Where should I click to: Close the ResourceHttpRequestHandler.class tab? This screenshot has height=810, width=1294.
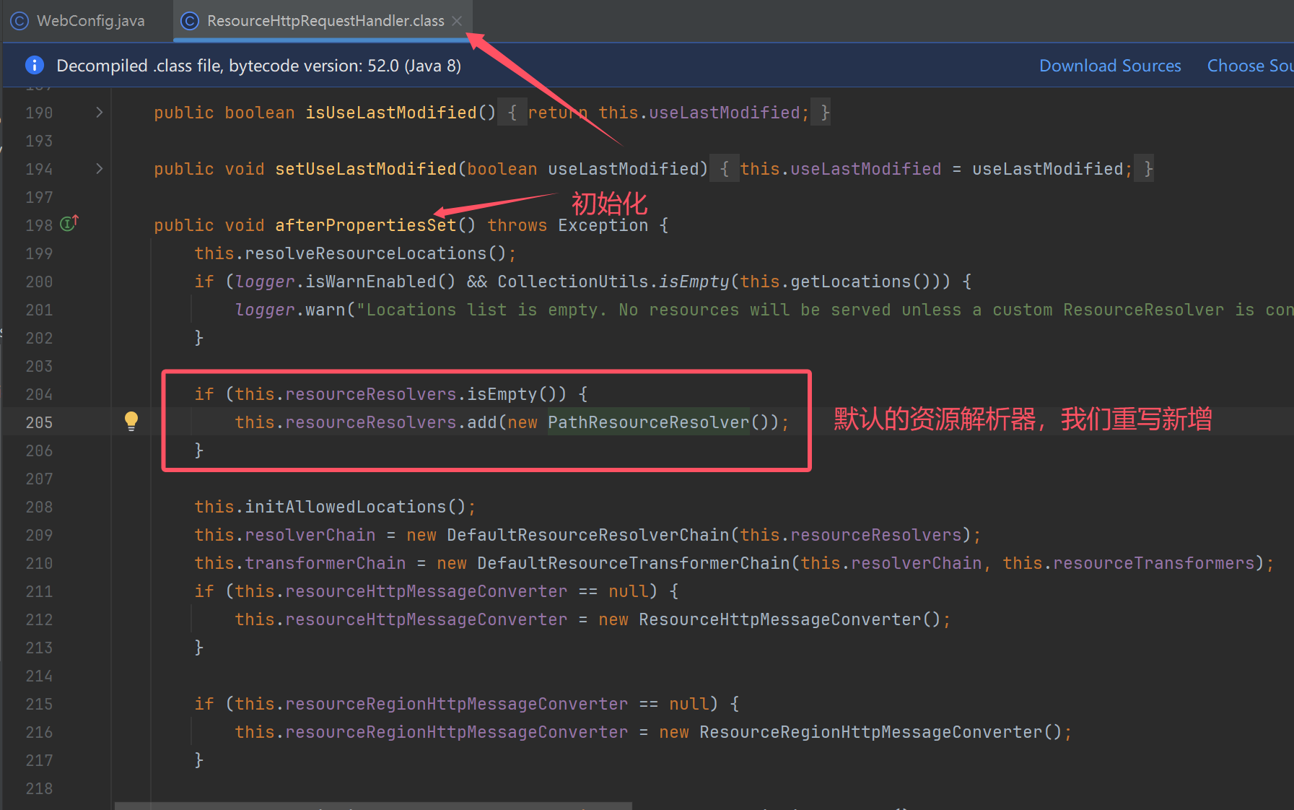pos(457,21)
